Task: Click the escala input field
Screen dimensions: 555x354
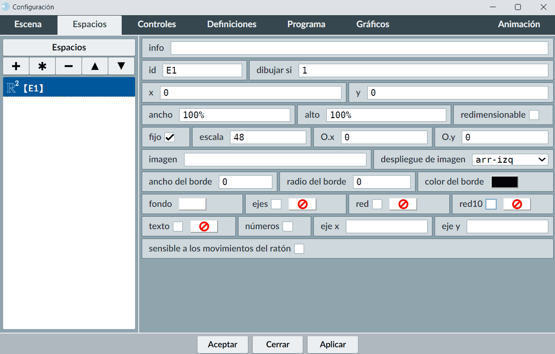Action: (x=268, y=137)
